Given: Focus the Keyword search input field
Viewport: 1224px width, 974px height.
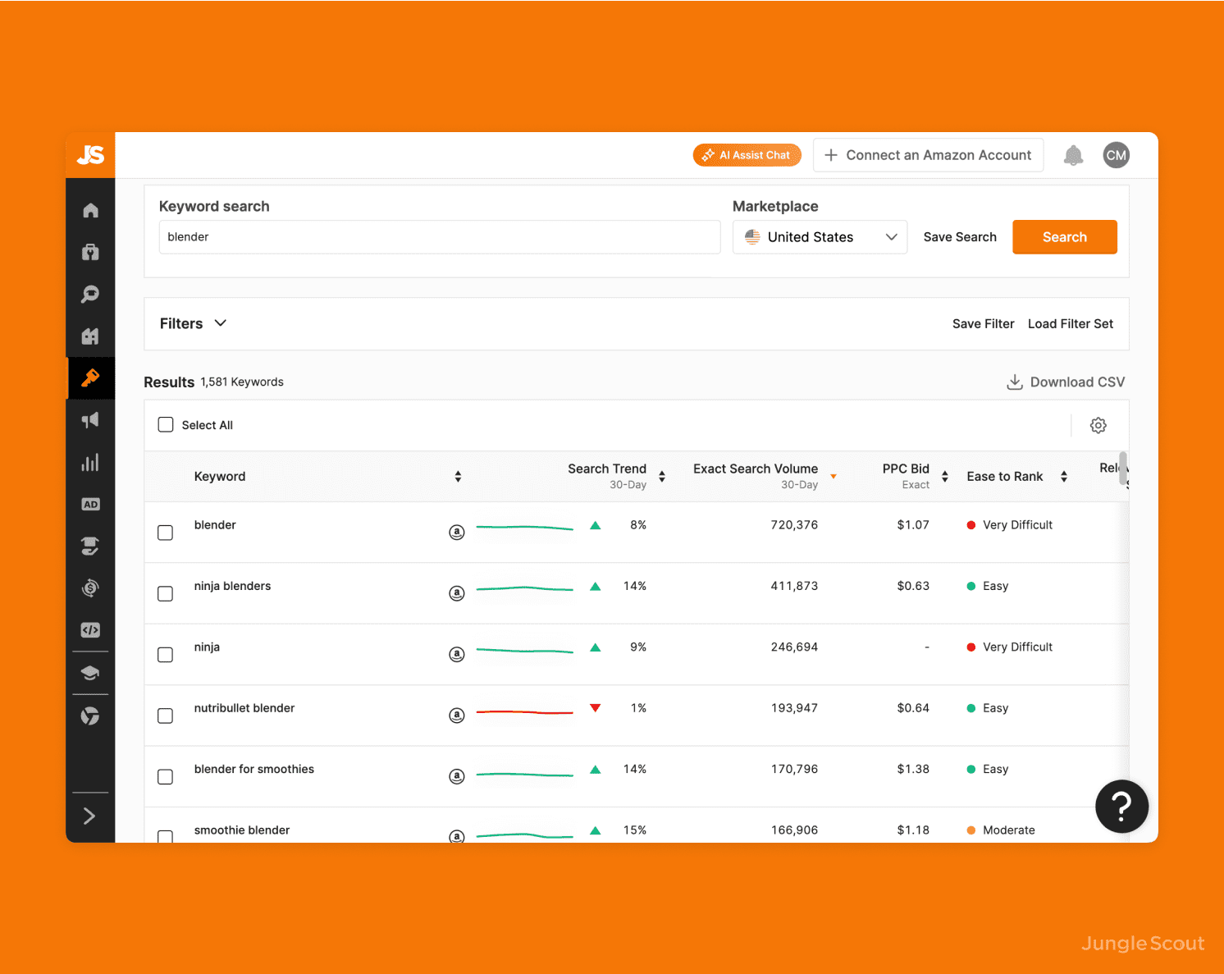Looking at the screenshot, I should pos(440,237).
